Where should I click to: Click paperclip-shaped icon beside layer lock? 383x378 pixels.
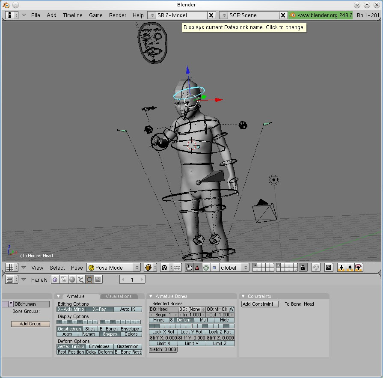pos(316,268)
